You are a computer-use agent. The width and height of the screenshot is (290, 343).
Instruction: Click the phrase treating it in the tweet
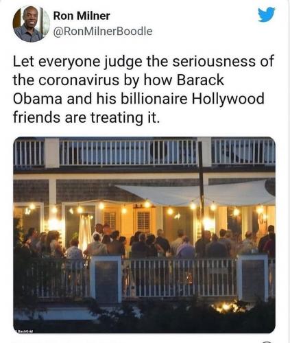[x=124, y=117]
